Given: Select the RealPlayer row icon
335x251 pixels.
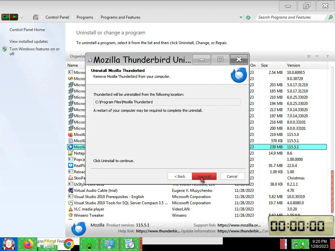Looking at the screenshot, I should coord(71,165).
